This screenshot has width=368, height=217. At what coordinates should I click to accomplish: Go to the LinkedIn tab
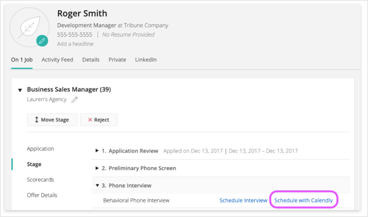coord(145,60)
